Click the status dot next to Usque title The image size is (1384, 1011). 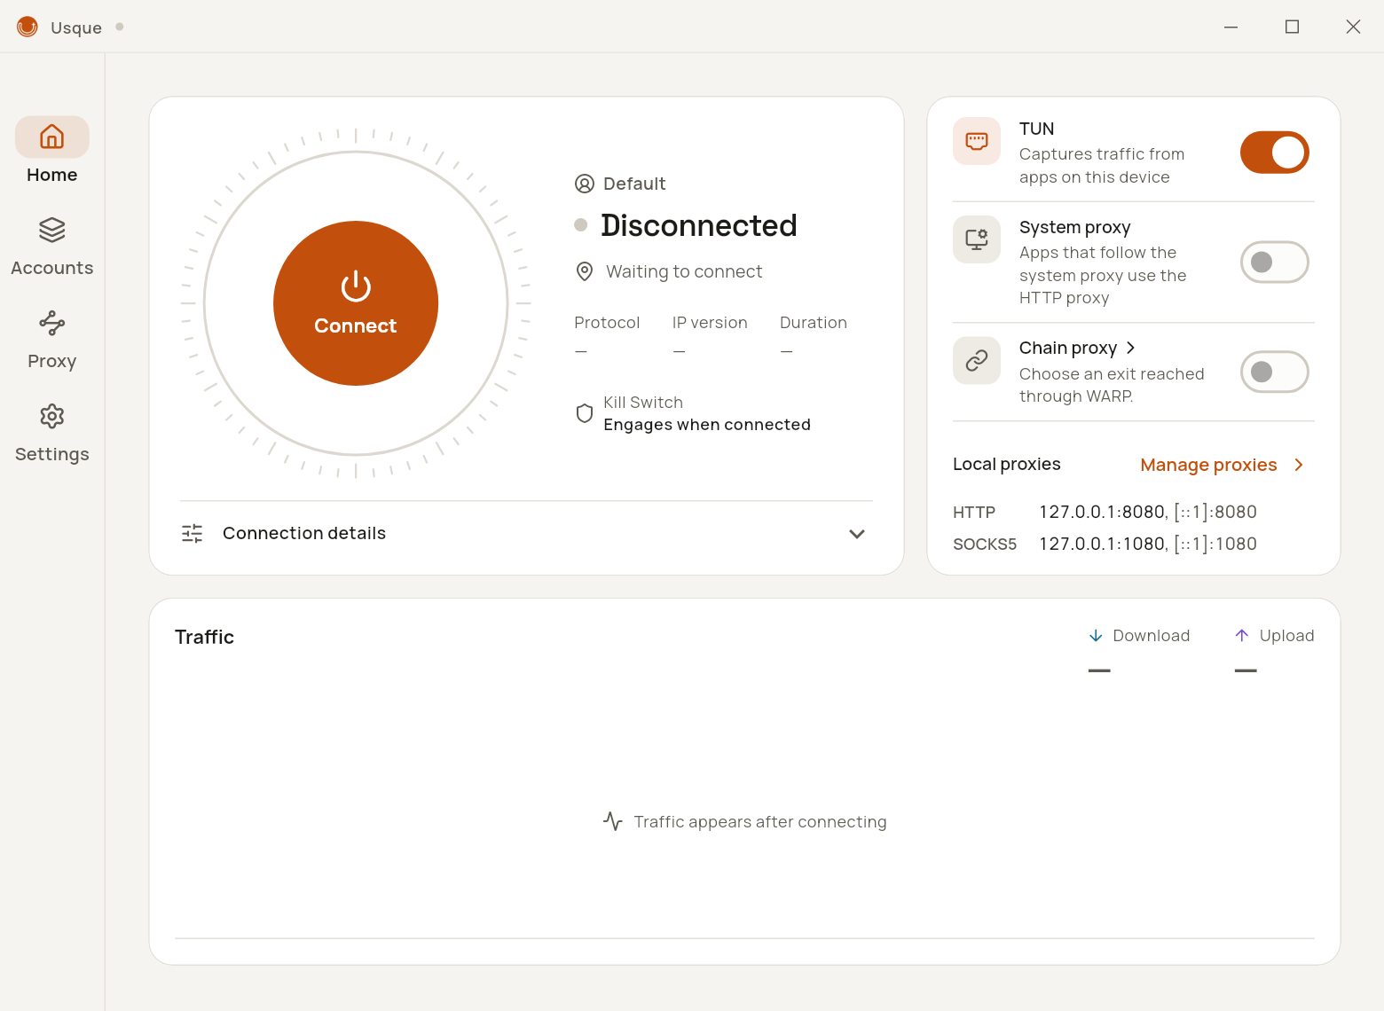[x=120, y=27]
